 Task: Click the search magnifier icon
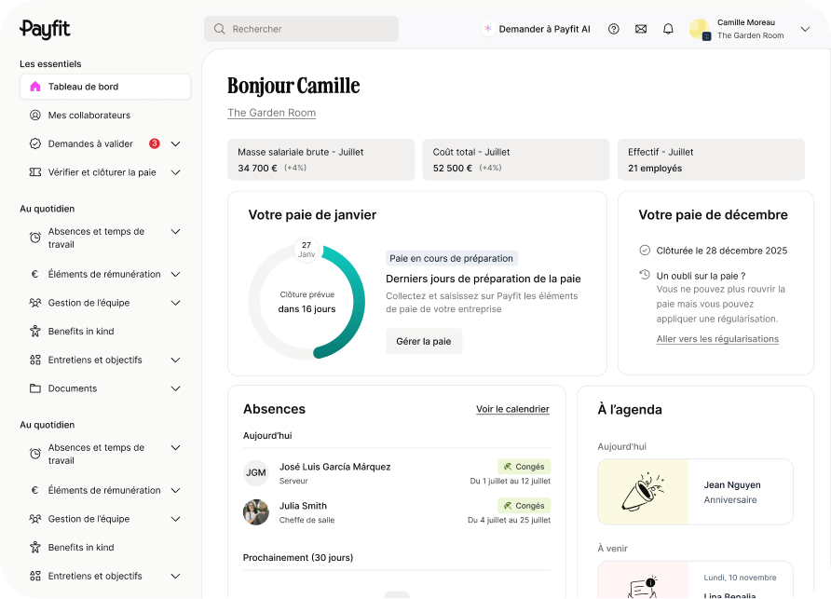tap(220, 29)
